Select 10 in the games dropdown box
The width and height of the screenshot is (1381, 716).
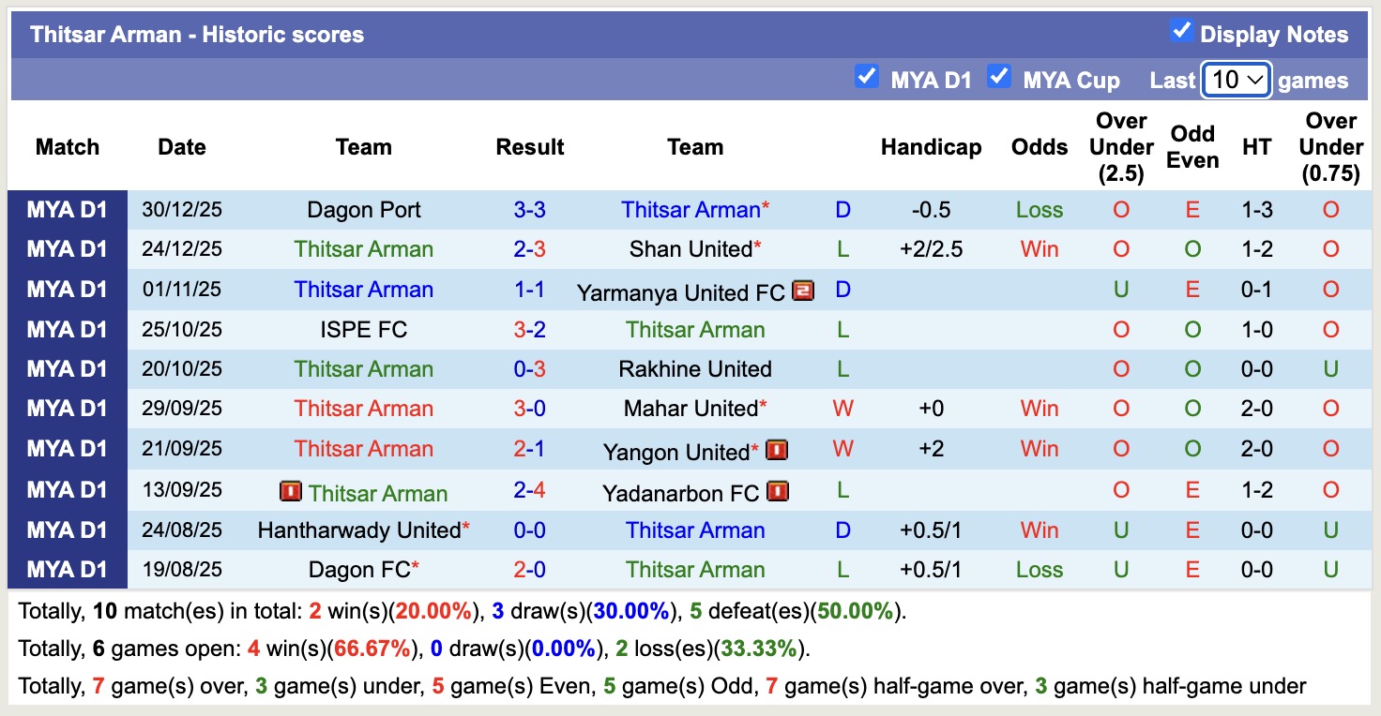(x=1236, y=81)
